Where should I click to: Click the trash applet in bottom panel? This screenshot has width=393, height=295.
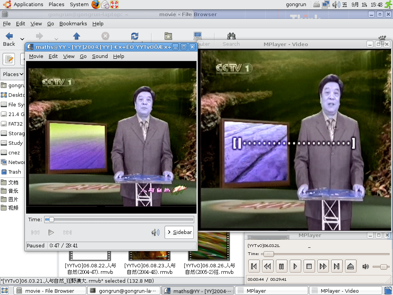coord(388,291)
